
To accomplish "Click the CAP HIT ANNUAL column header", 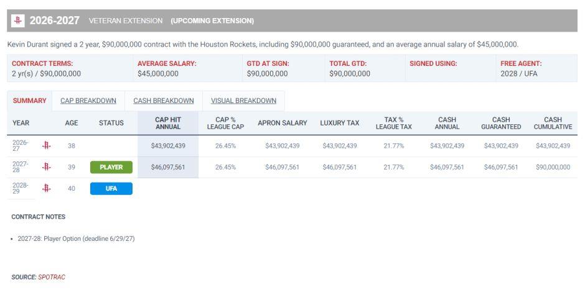I will click(168, 123).
